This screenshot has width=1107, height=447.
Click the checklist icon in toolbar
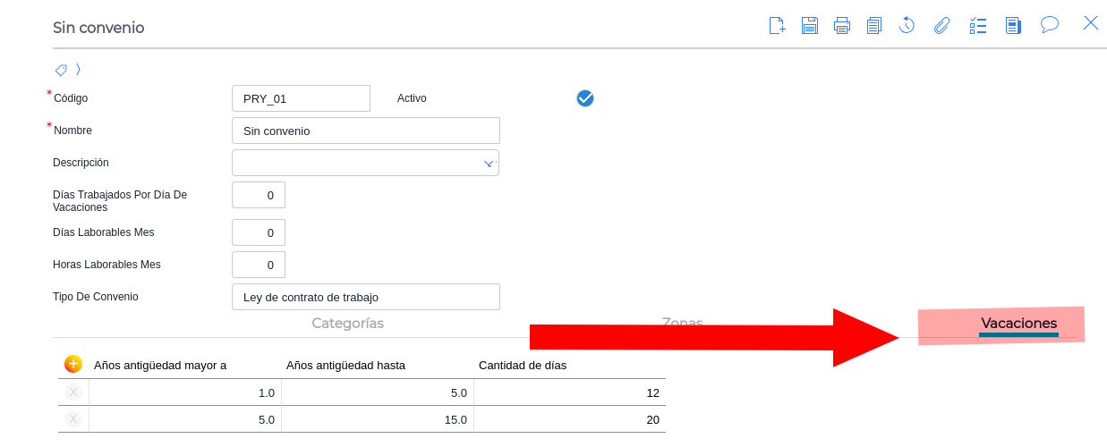tap(977, 25)
